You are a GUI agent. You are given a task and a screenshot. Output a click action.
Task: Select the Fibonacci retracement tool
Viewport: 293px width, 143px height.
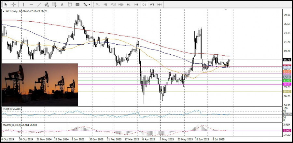54,5
